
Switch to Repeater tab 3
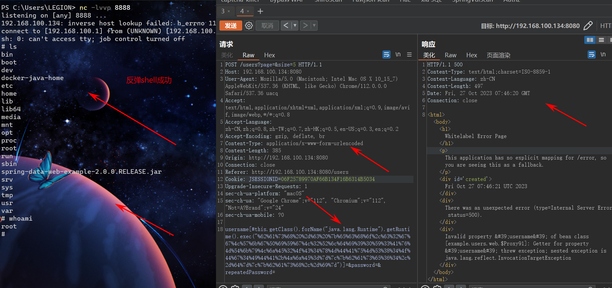[223, 11]
